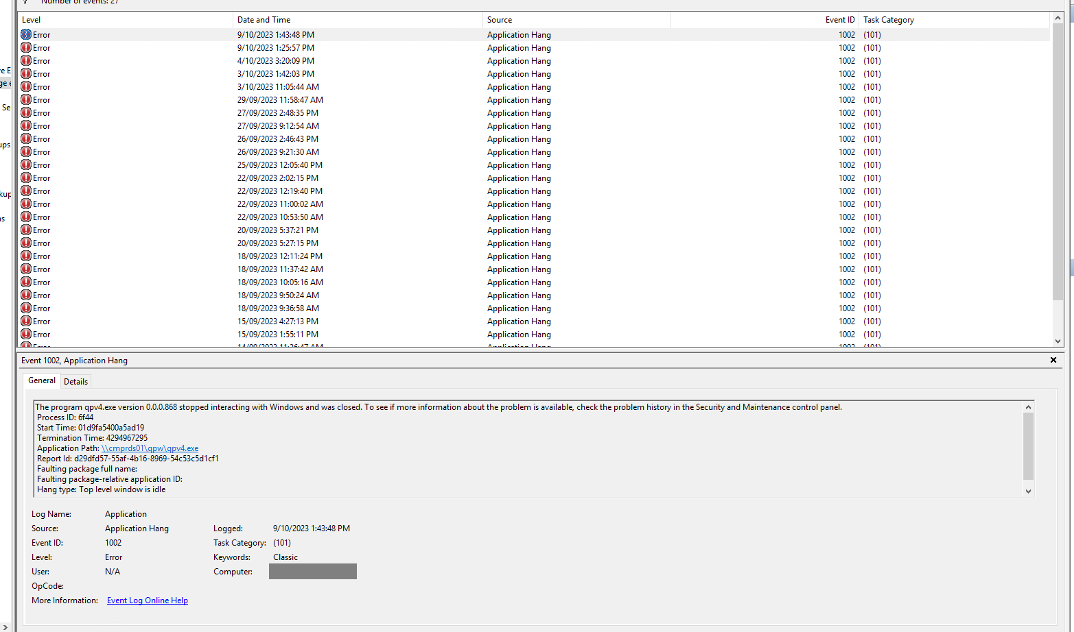Screen dimensions: 1074x632
Task: Click the Source column header
Action: click(500, 20)
